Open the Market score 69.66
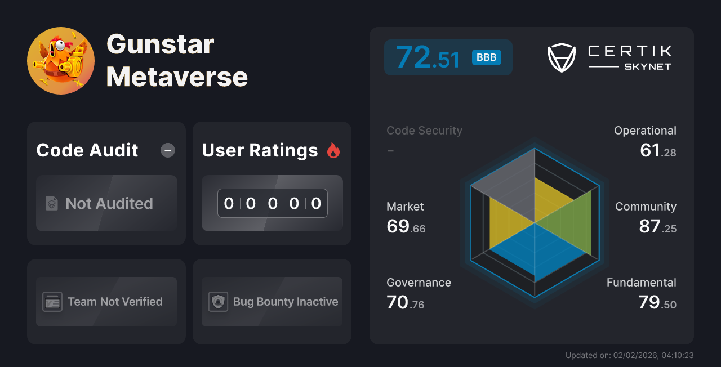721x367 pixels. click(406, 225)
